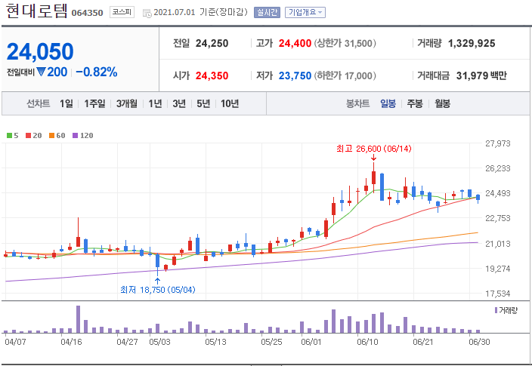
Task: Click the 최고 26,600 (06/14) high label
Action: pyautogui.click(x=373, y=149)
